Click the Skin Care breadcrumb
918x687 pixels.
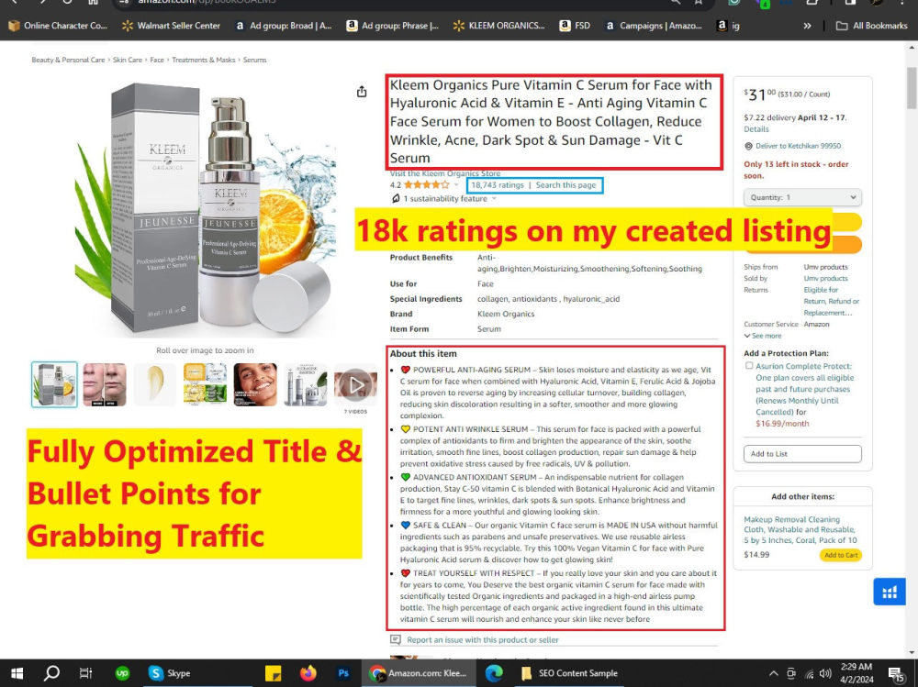pyautogui.click(x=127, y=60)
